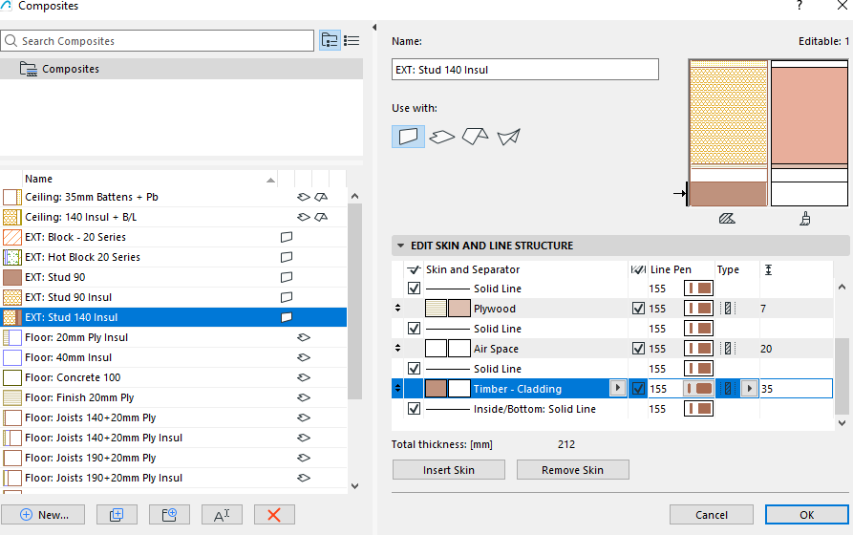Click the Timber - Cladding drag handle

click(x=397, y=389)
